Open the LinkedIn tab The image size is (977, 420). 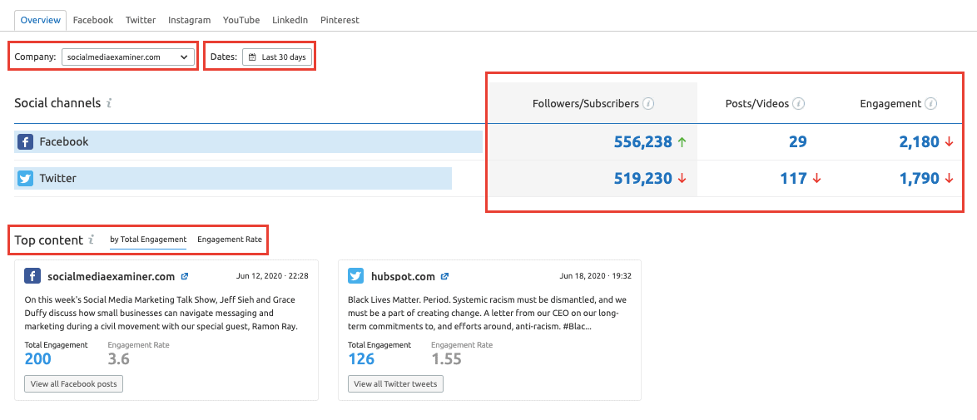point(290,20)
